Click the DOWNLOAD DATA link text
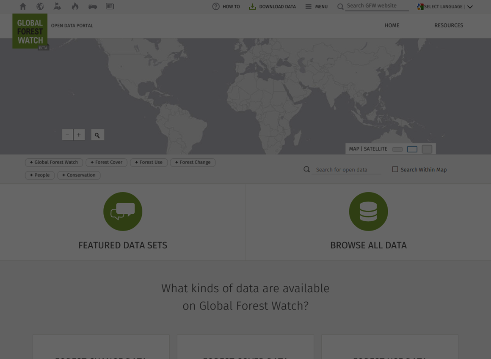This screenshot has width=491, height=359. tap(277, 7)
